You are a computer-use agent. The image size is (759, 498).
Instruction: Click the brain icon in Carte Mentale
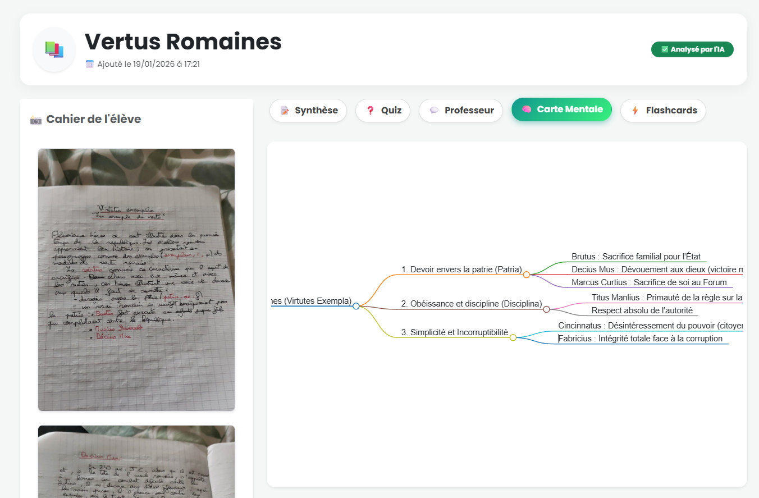click(x=527, y=109)
